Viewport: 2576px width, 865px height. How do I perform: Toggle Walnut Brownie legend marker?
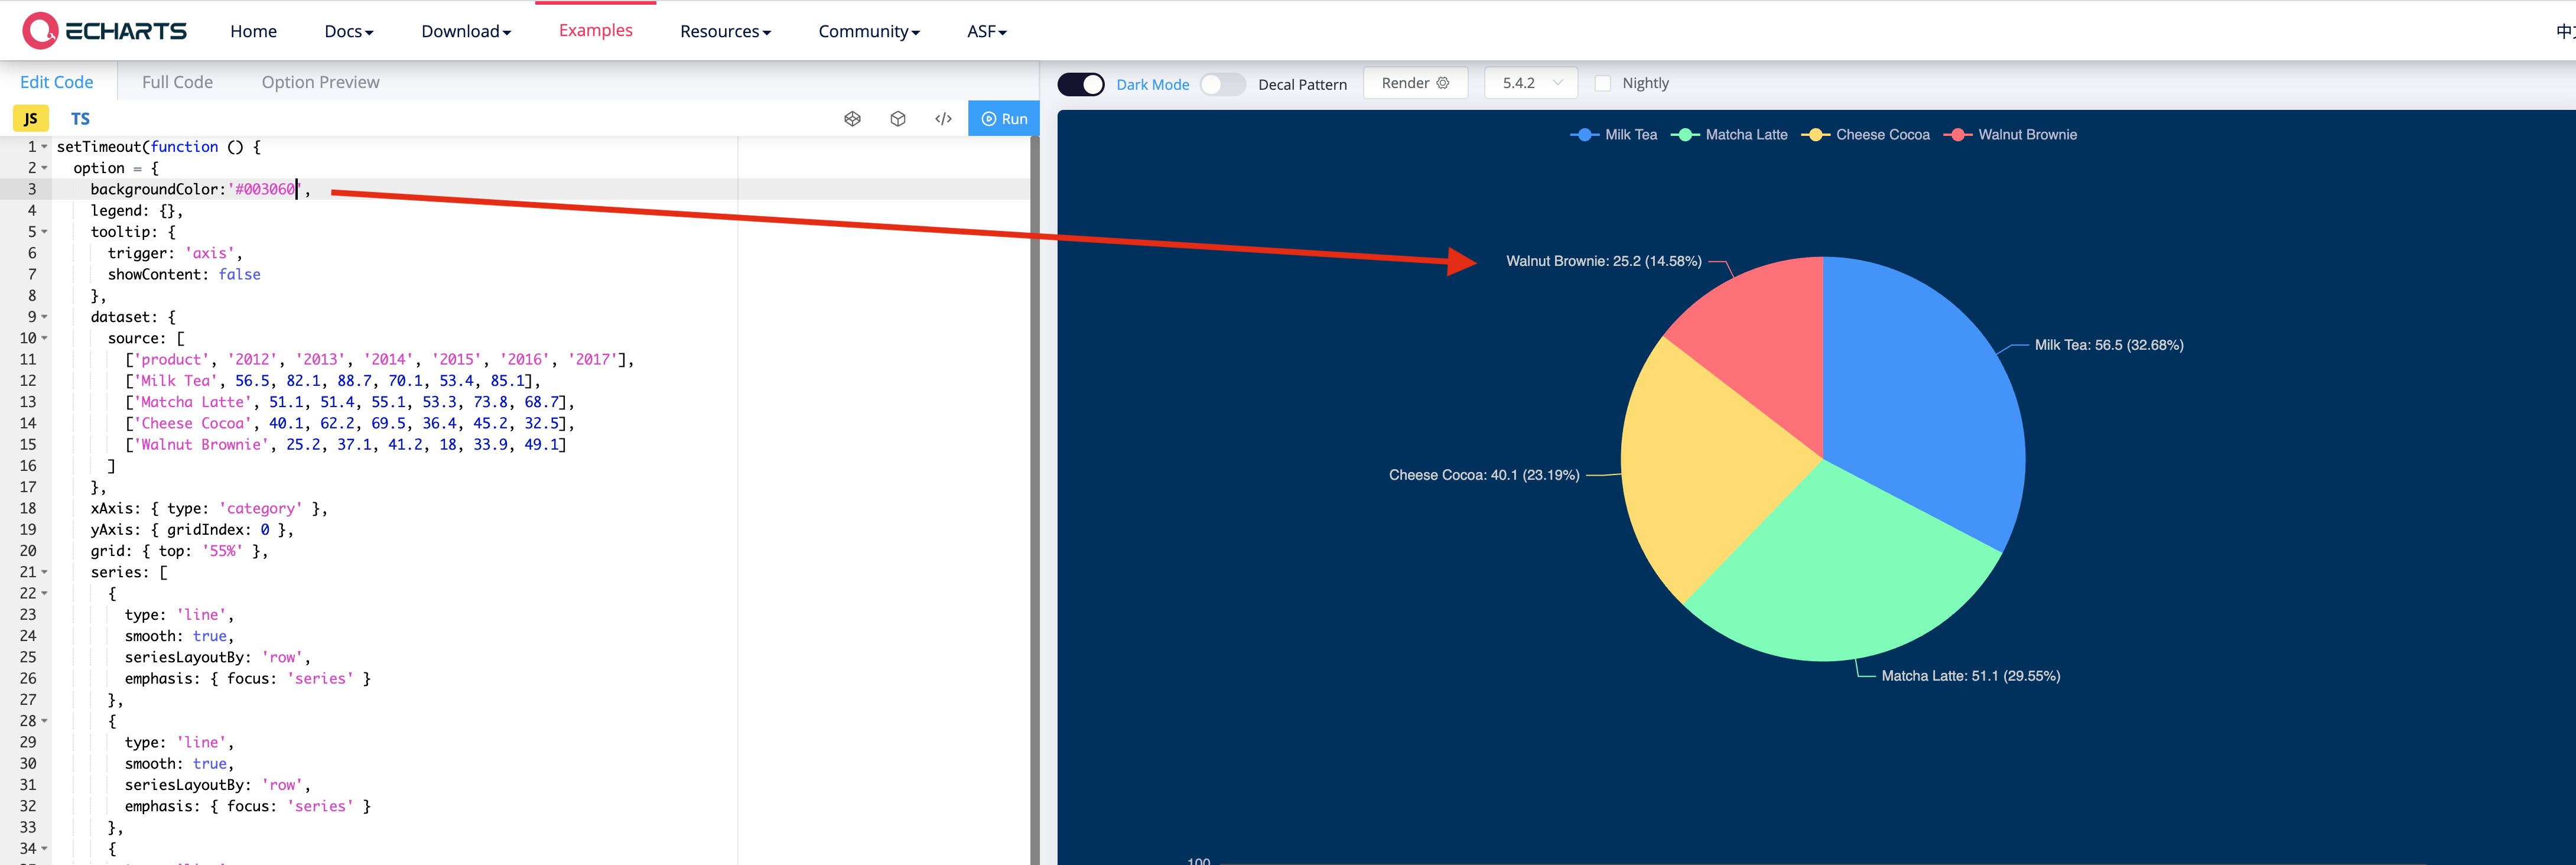coord(1957,135)
